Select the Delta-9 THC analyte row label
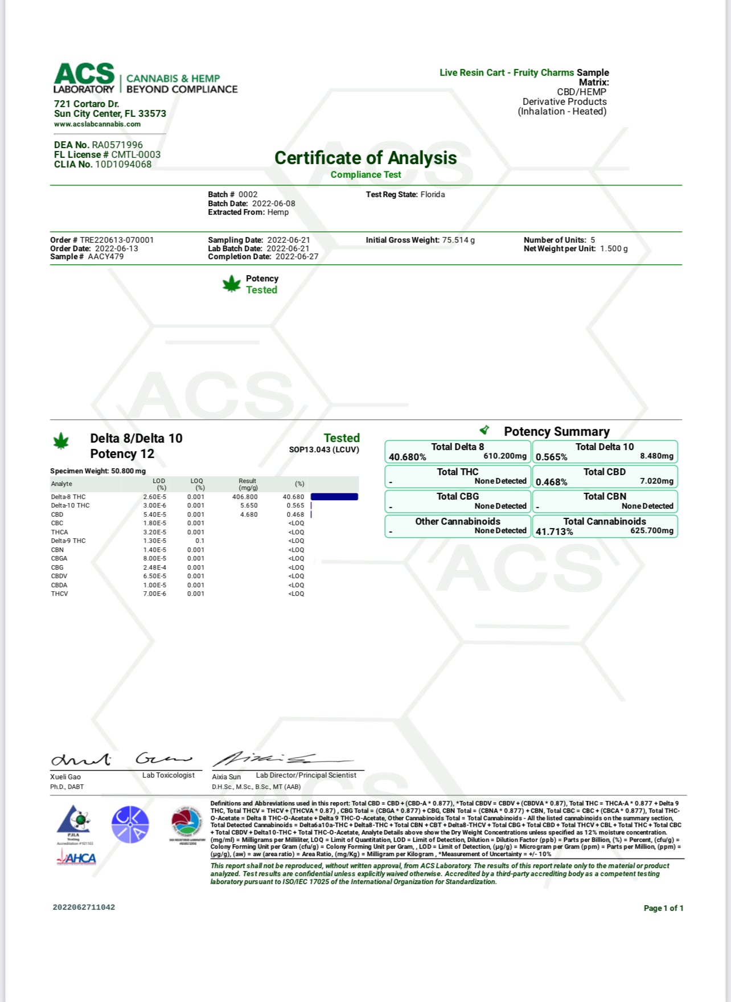Viewport: 731px width, 1002px height. [x=68, y=541]
